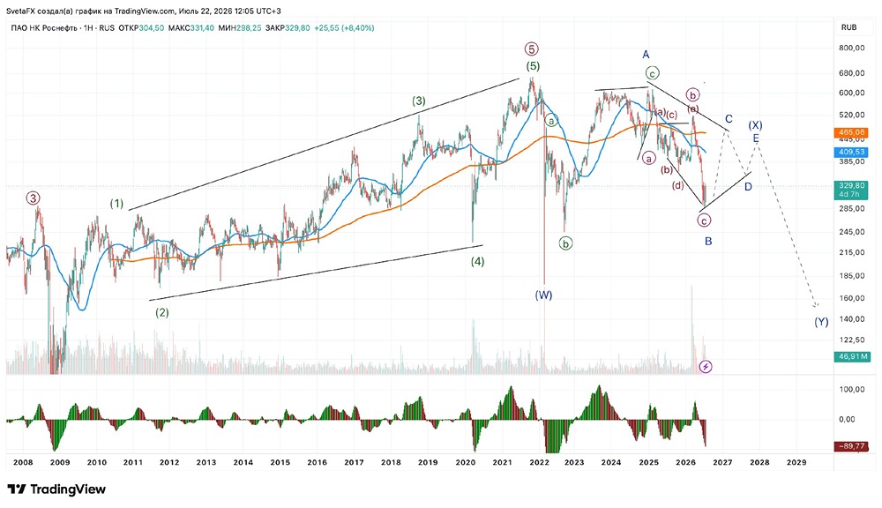882x508 pixels.
Task: Click the (X) wave label near 2028
Action: [755, 125]
